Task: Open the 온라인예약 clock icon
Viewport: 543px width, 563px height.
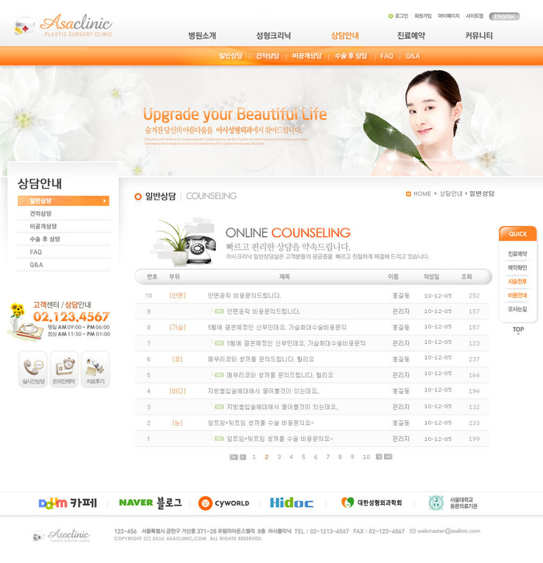Action: (64, 369)
